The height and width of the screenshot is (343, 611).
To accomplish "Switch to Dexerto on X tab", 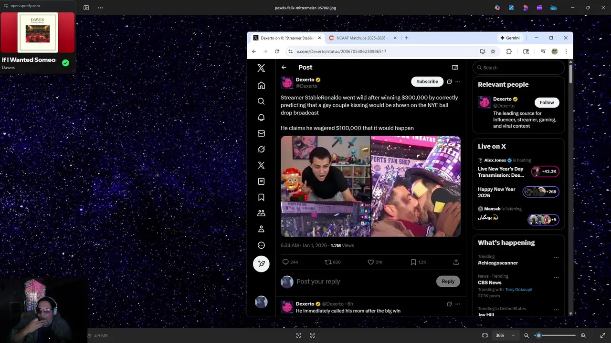I will pos(286,38).
